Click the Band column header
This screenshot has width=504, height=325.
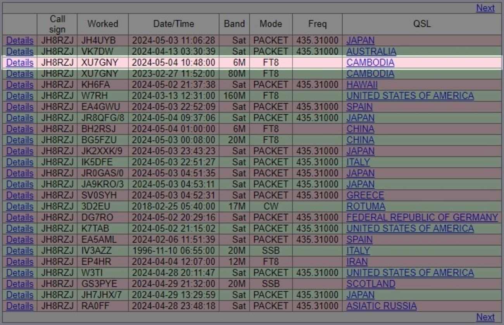(235, 24)
